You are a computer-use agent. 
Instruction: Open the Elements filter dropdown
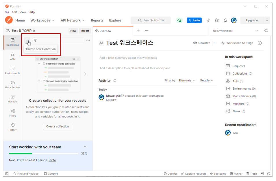click(x=187, y=81)
